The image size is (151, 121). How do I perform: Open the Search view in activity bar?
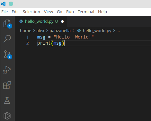click(x=7, y=39)
